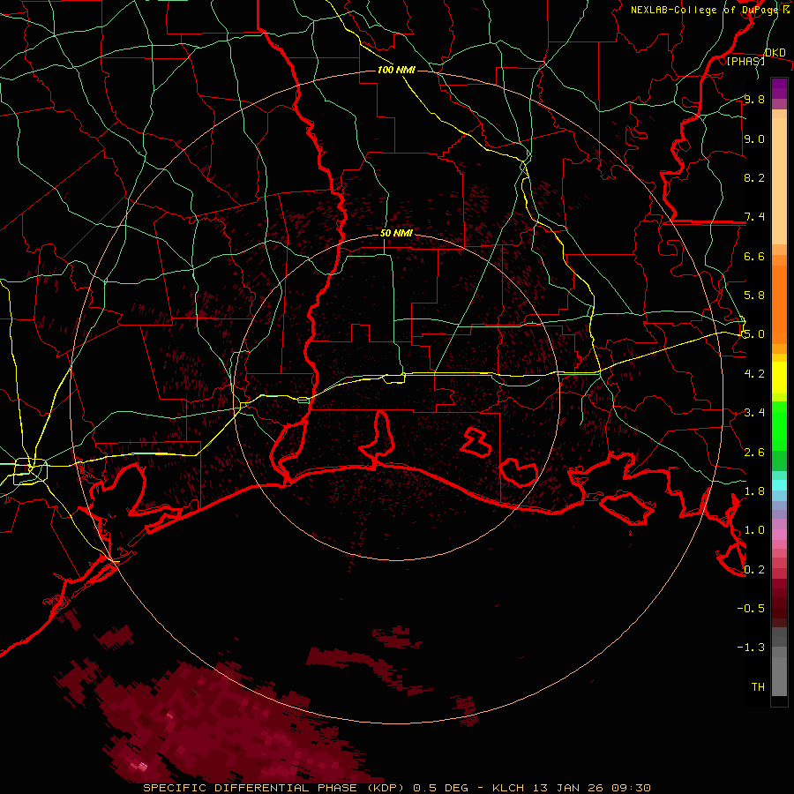Click the 1.0 scale value
Viewport: 794px width, 794px height.
tap(754, 530)
